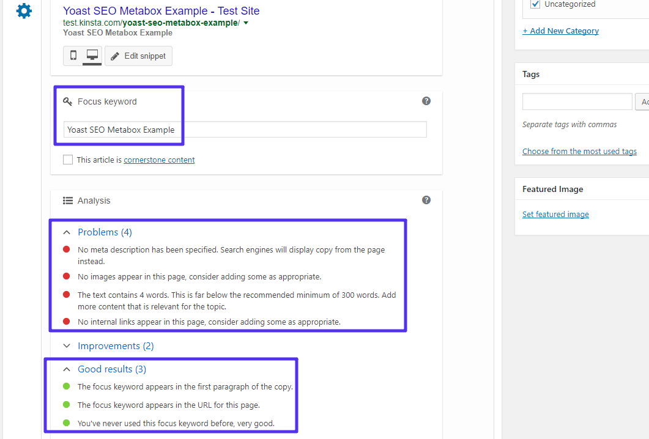Click the Focus keyword label
The width and height of the screenshot is (649, 439).
(x=107, y=101)
